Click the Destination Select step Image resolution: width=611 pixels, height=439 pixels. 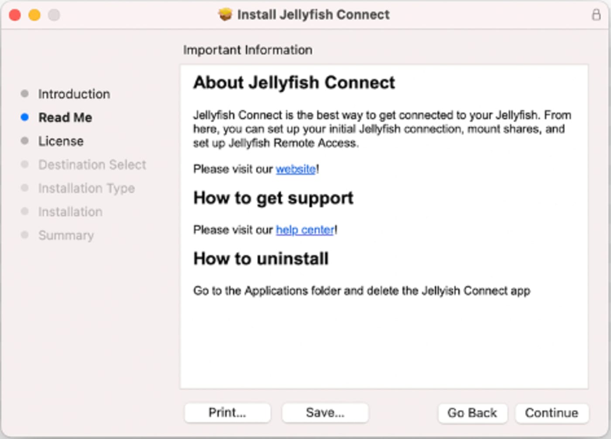(92, 165)
